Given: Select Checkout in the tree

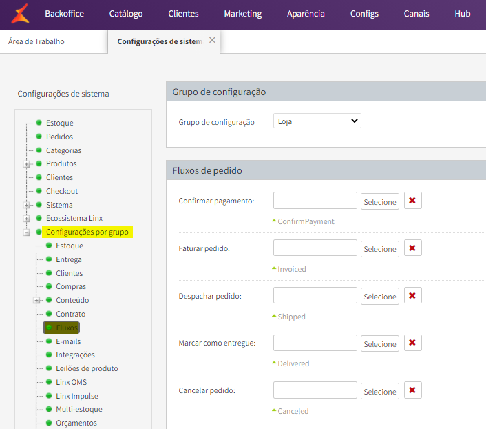Looking at the screenshot, I should [x=62, y=191].
